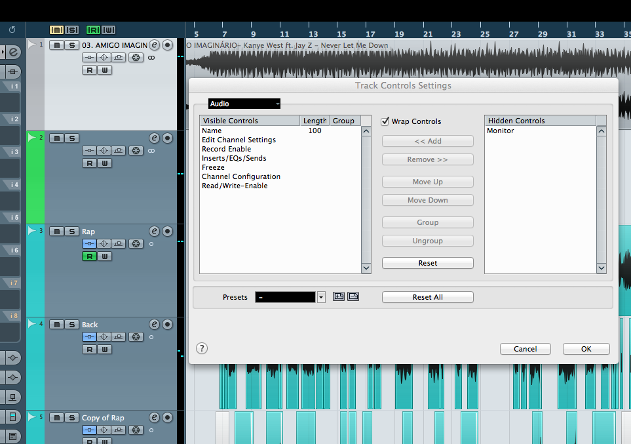This screenshot has height=444, width=631.
Task: Open the inserts icon on the Rap track
Action: click(89, 244)
